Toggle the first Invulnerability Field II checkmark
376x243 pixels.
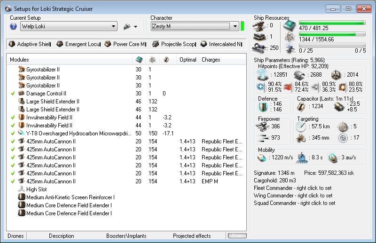[13, 118]
